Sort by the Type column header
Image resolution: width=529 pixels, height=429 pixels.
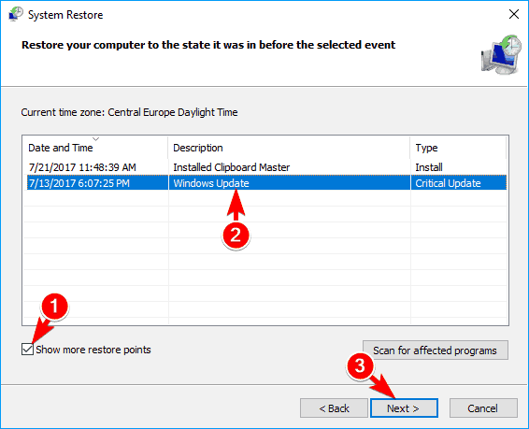click(x=458, y=148)
